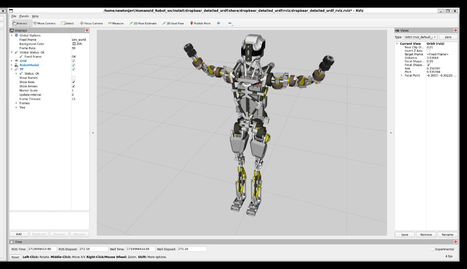Open the Panels menu
This screenshot has height=269, width=467.
(24, 16)
